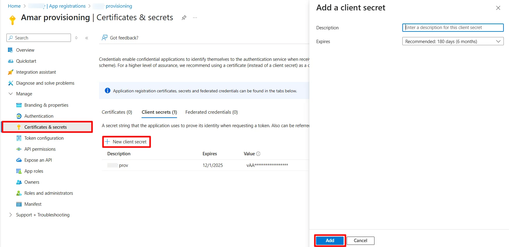Open Branding & properties page
This screenshot has width=509, height=247.
[46, 105]
